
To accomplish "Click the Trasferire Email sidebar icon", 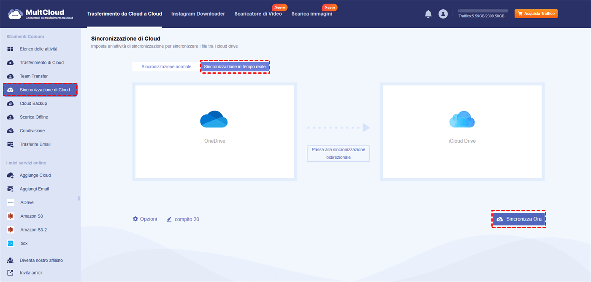I will (x=11, y=144).
